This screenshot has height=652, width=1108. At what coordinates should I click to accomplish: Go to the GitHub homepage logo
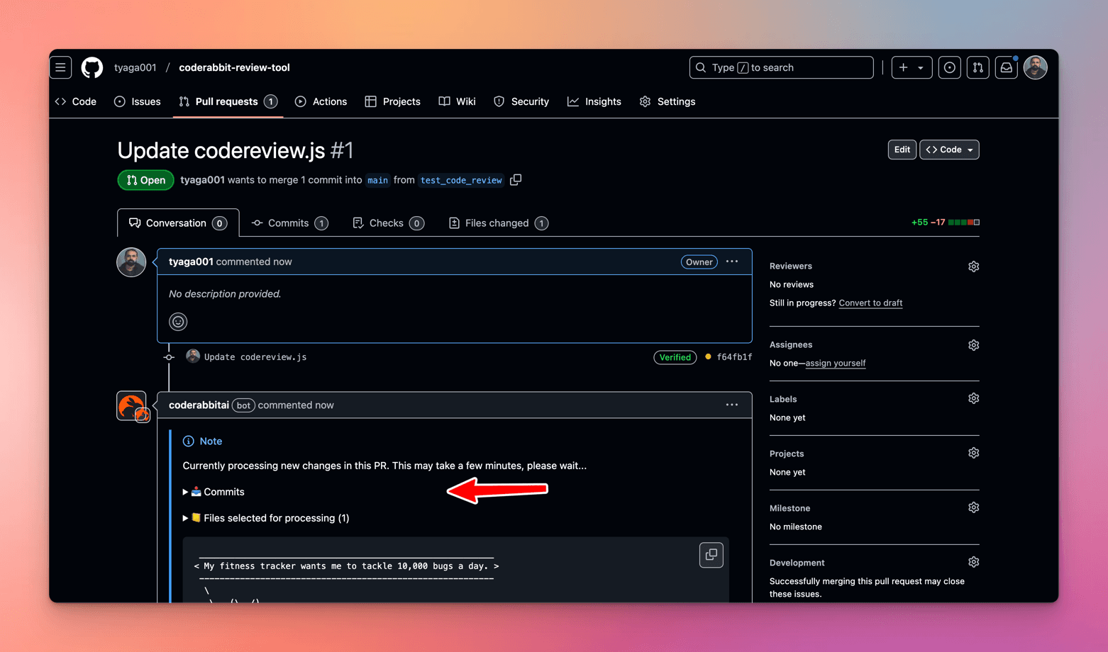point(92,67)
